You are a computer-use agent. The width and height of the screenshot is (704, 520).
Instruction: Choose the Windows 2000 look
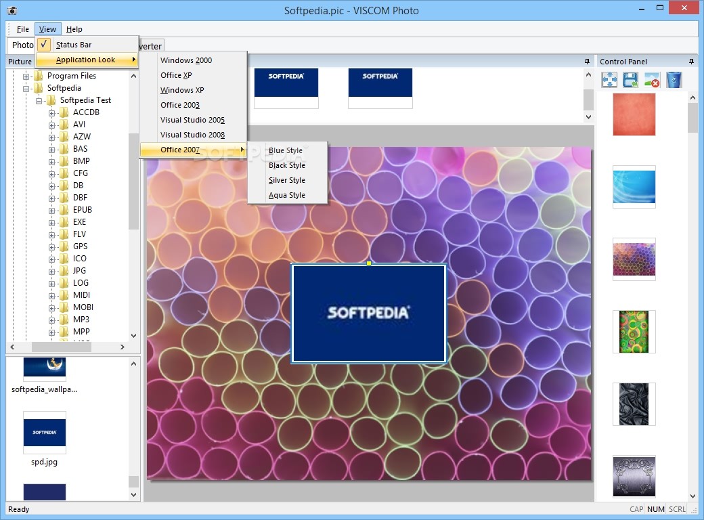[193, 60]
